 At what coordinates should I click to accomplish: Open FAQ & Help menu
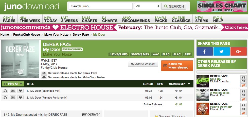click(218, 19)
